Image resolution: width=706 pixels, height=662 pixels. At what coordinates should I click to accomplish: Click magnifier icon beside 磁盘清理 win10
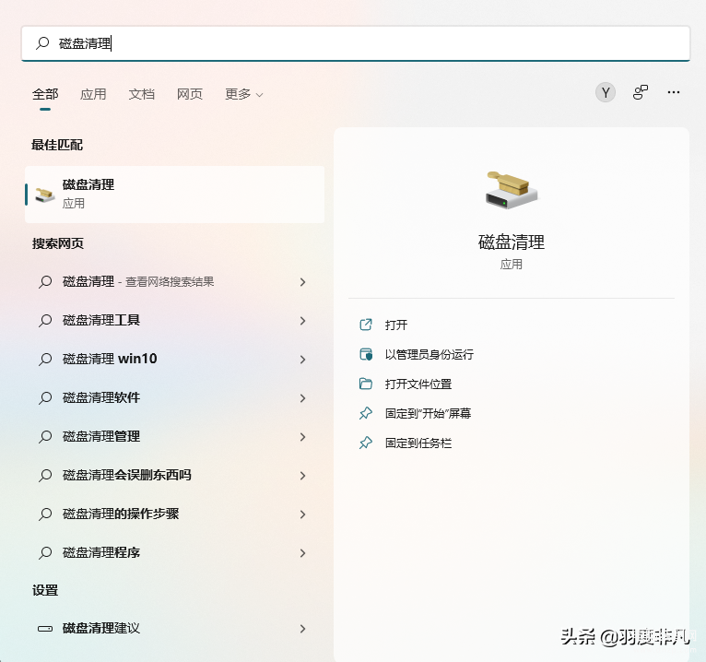coord(45,360)
